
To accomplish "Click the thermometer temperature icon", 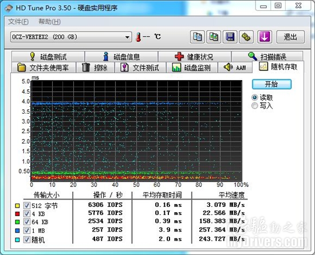I will tap(138, 37).
